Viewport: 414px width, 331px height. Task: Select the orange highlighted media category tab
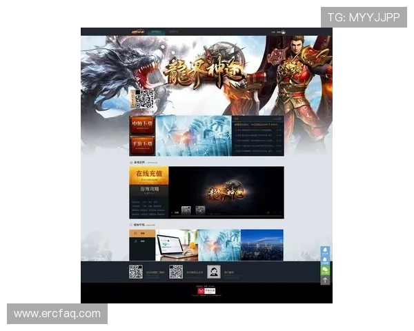(x=142, y=234)
